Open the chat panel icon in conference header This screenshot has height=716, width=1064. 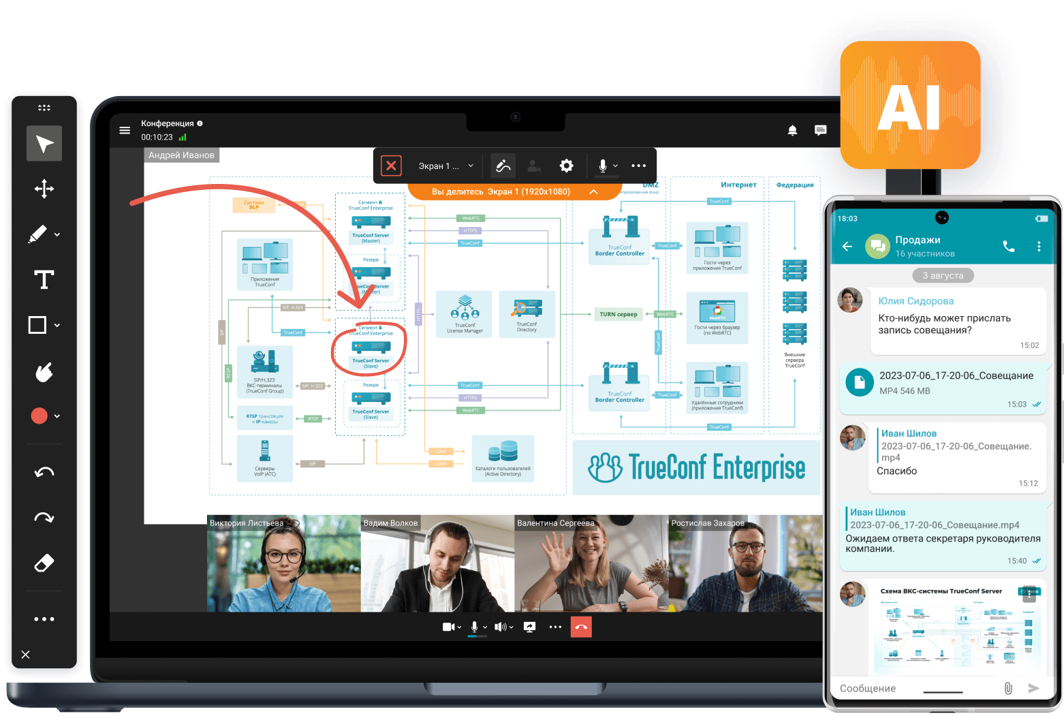821,130
